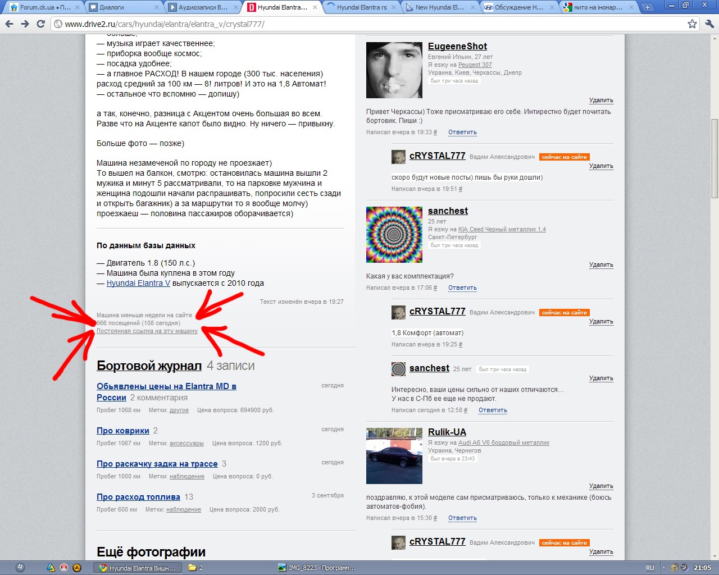
Task: Open the post Объявлены цены на Elantra MD в России
Action: point(166,392)
